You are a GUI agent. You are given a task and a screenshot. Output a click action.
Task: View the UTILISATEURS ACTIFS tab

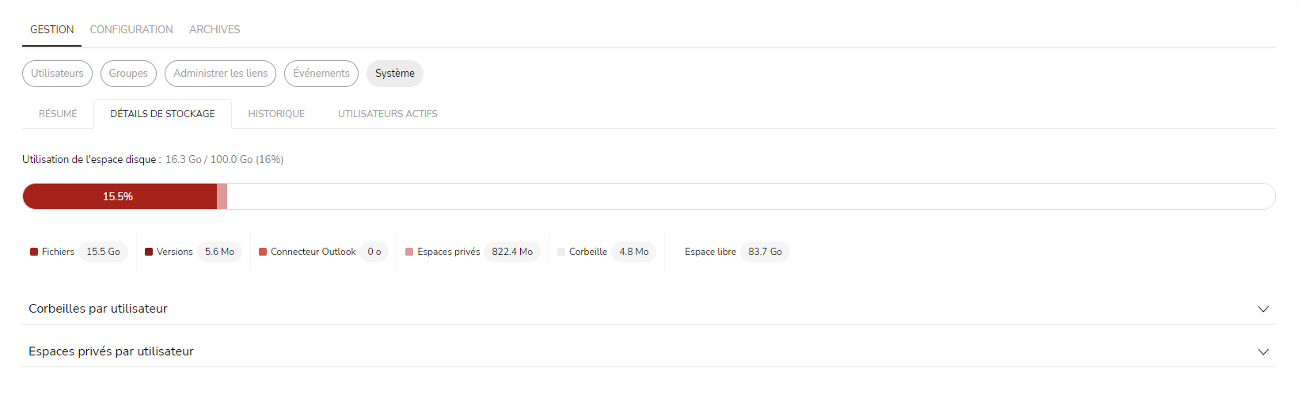388,114
